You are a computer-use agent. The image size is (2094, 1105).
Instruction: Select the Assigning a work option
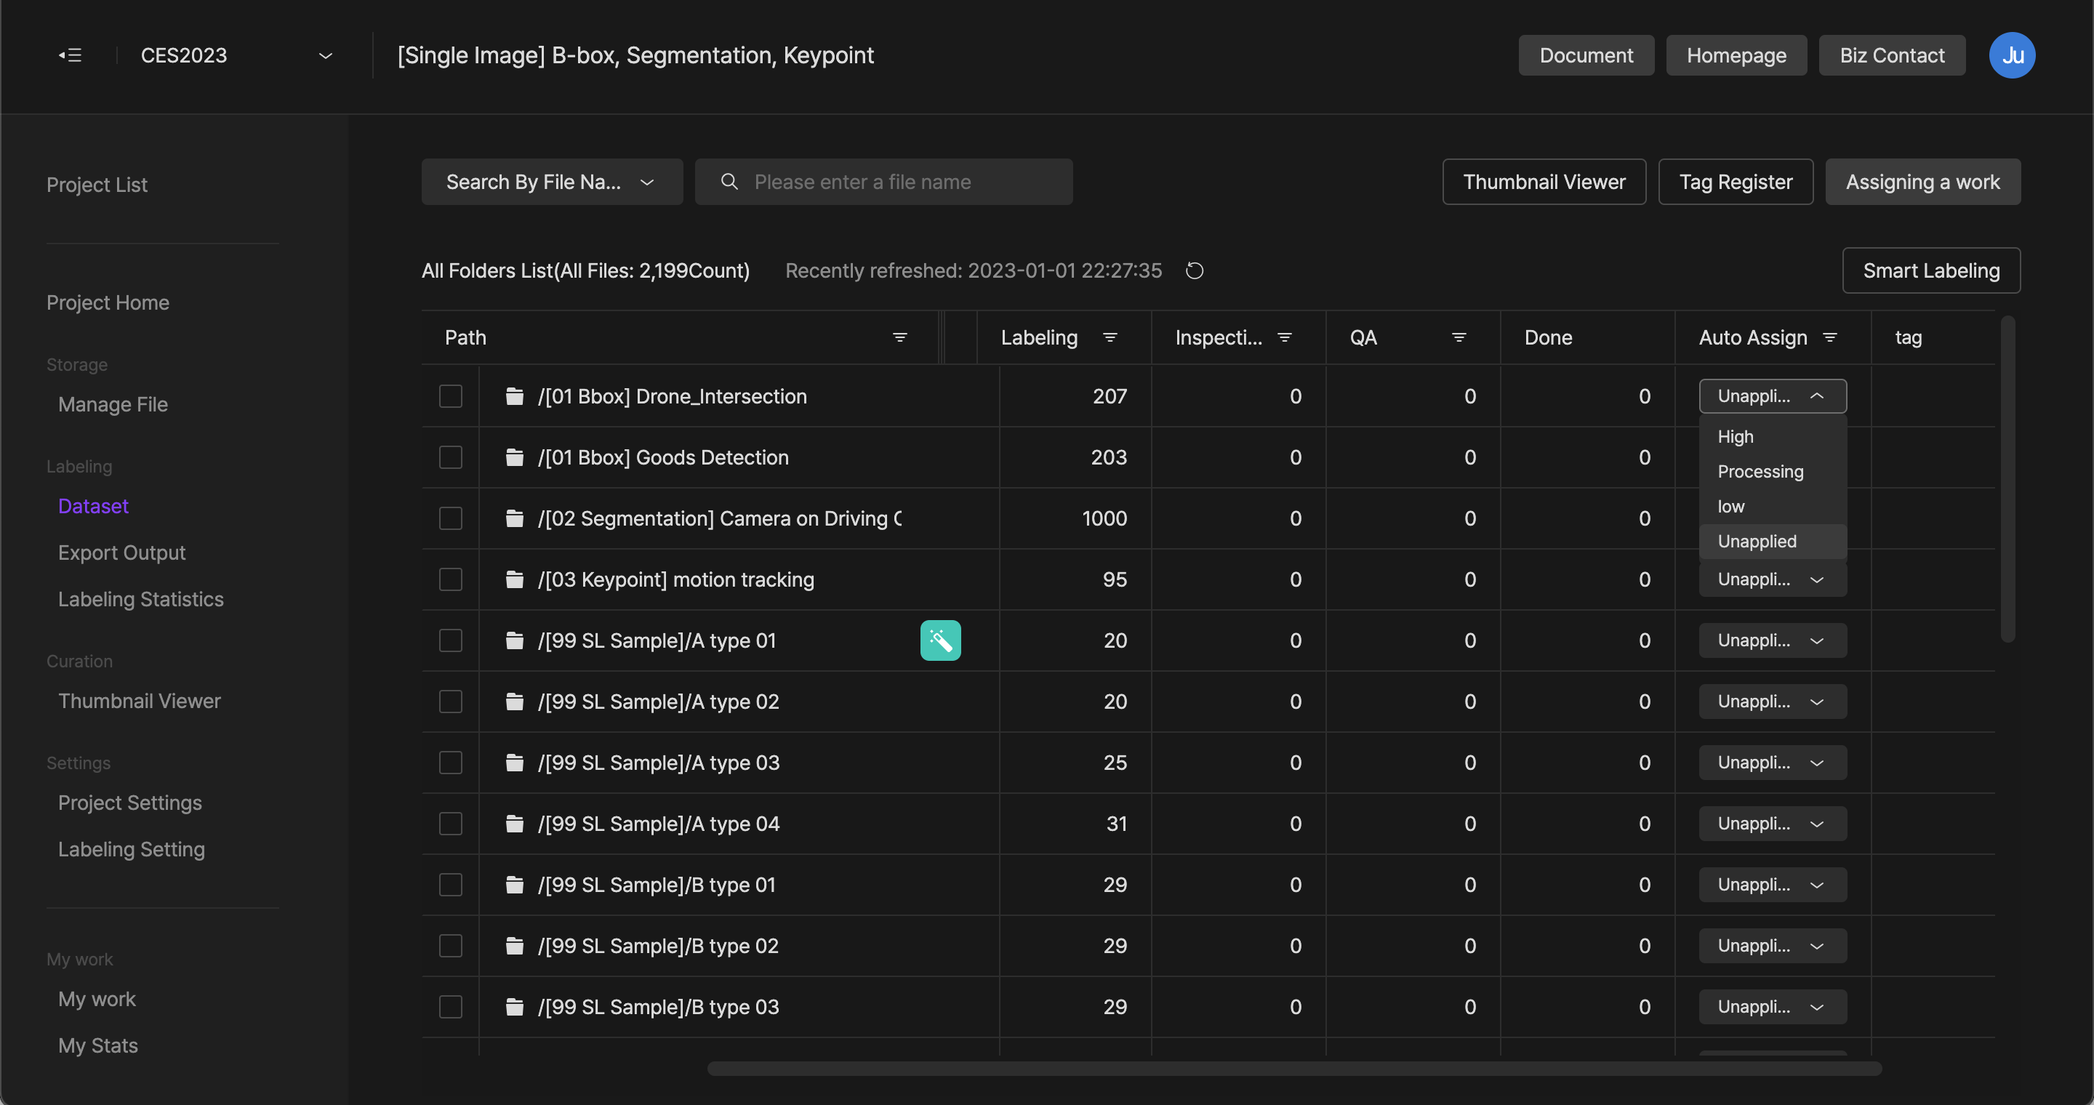[x=1924, y=180]
